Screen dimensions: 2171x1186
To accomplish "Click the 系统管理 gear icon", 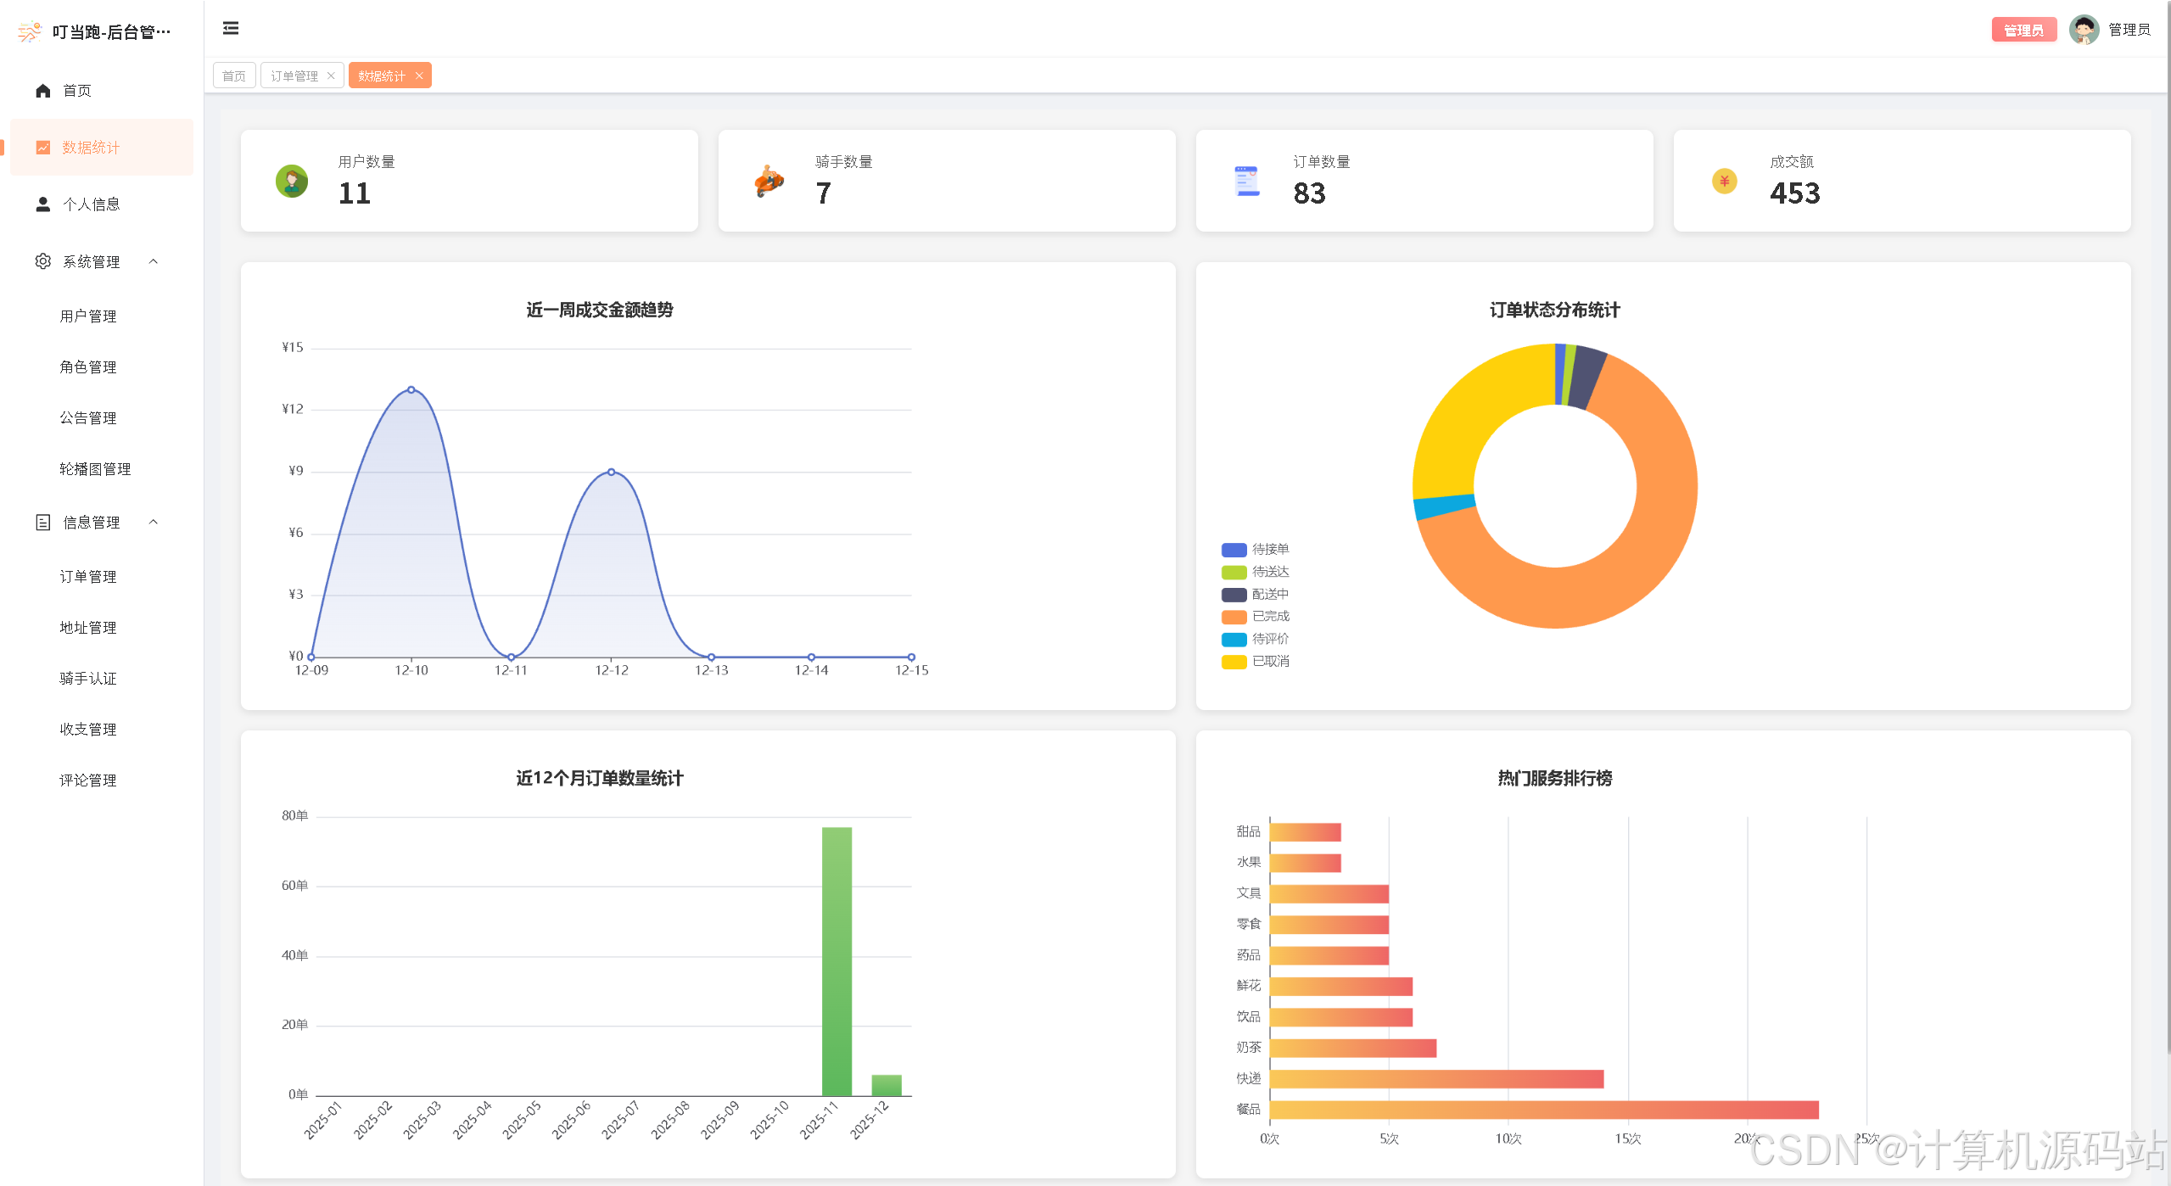I will point(42,261).
